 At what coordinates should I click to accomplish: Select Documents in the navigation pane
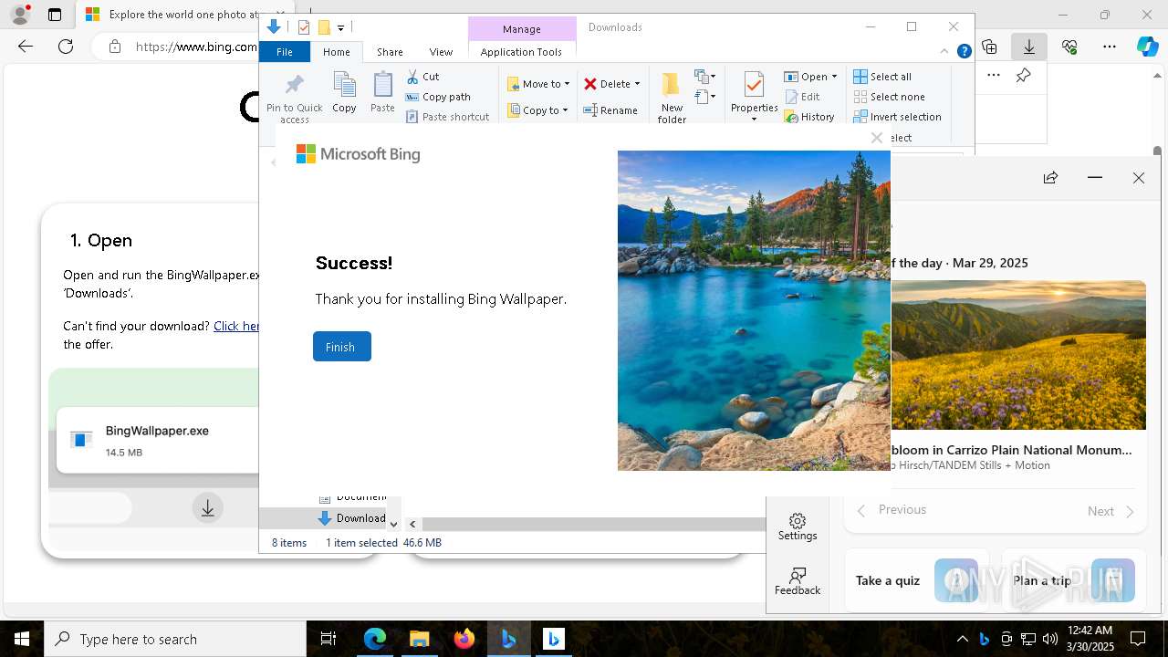point(352,497)
